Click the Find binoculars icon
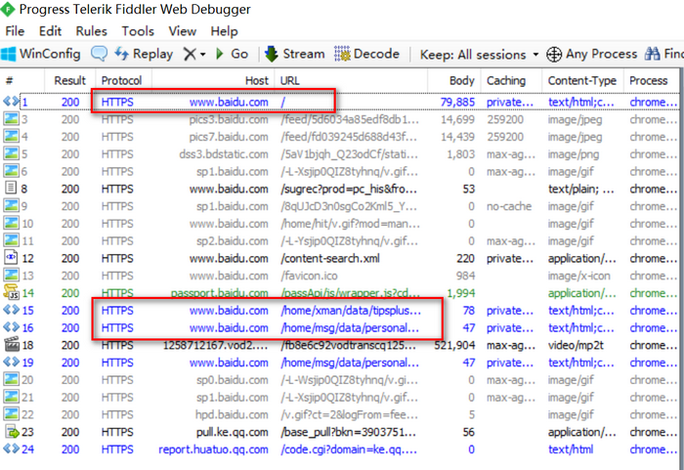Viewport: 684px width, 470px height. 652,54
